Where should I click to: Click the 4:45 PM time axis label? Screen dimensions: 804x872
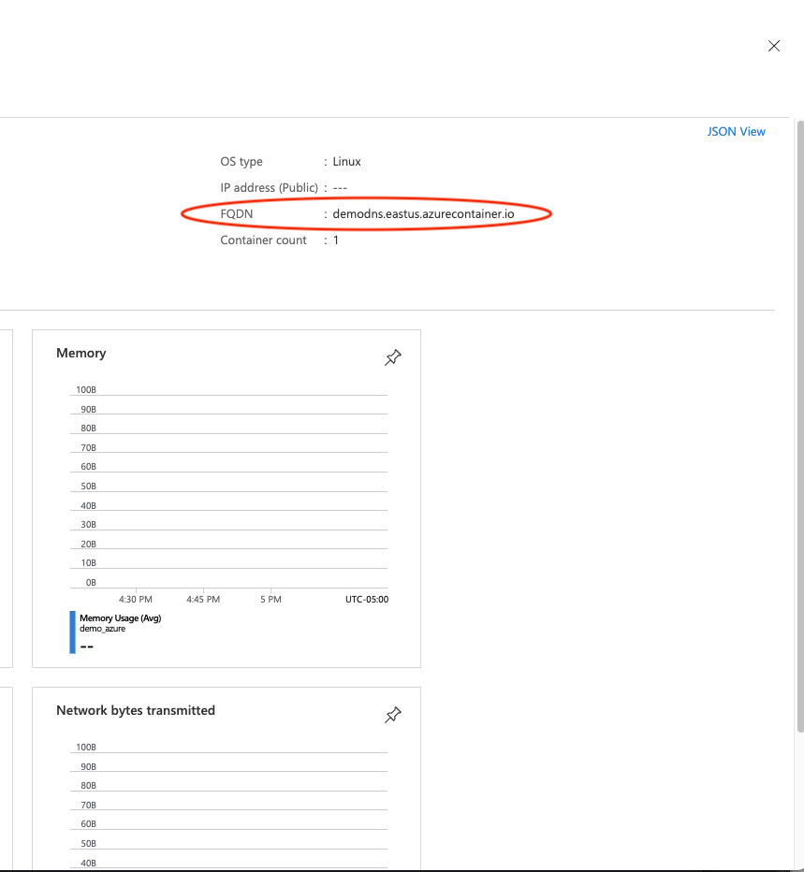coord(203,599)
